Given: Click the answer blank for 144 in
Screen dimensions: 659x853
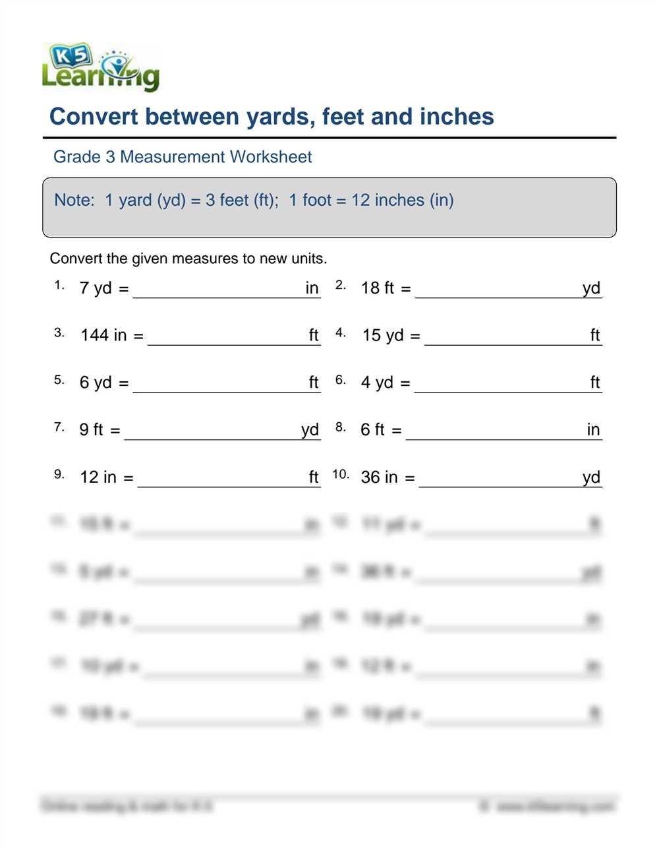Looking at the screenshot, I should [x=227, y=337].
